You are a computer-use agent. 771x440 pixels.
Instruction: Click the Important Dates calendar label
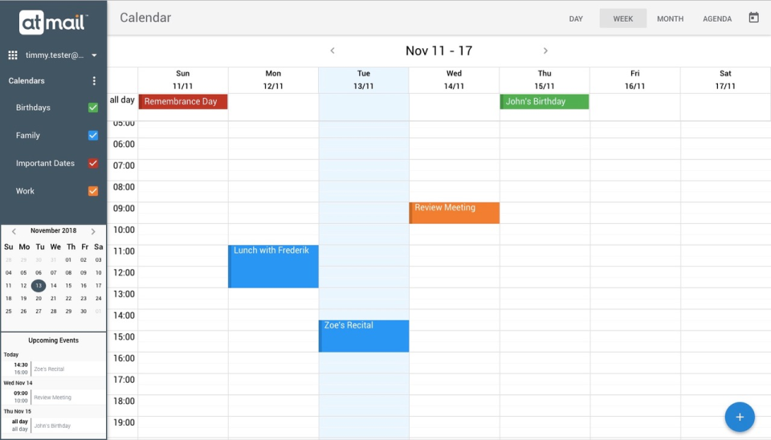click(45, 163)
